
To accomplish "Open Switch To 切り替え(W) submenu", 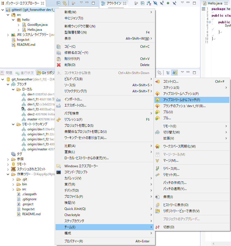I will coord(192,132).
